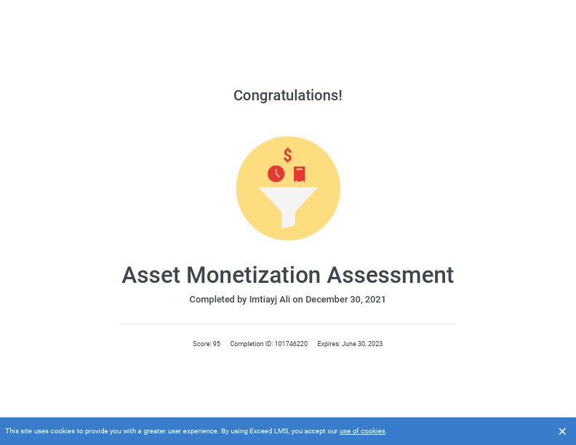Screen dimensions: 576x445
Task: Click "Completed by Imtiayj Ali on December 30, 2021"
Action: click(x=287, y=300)
